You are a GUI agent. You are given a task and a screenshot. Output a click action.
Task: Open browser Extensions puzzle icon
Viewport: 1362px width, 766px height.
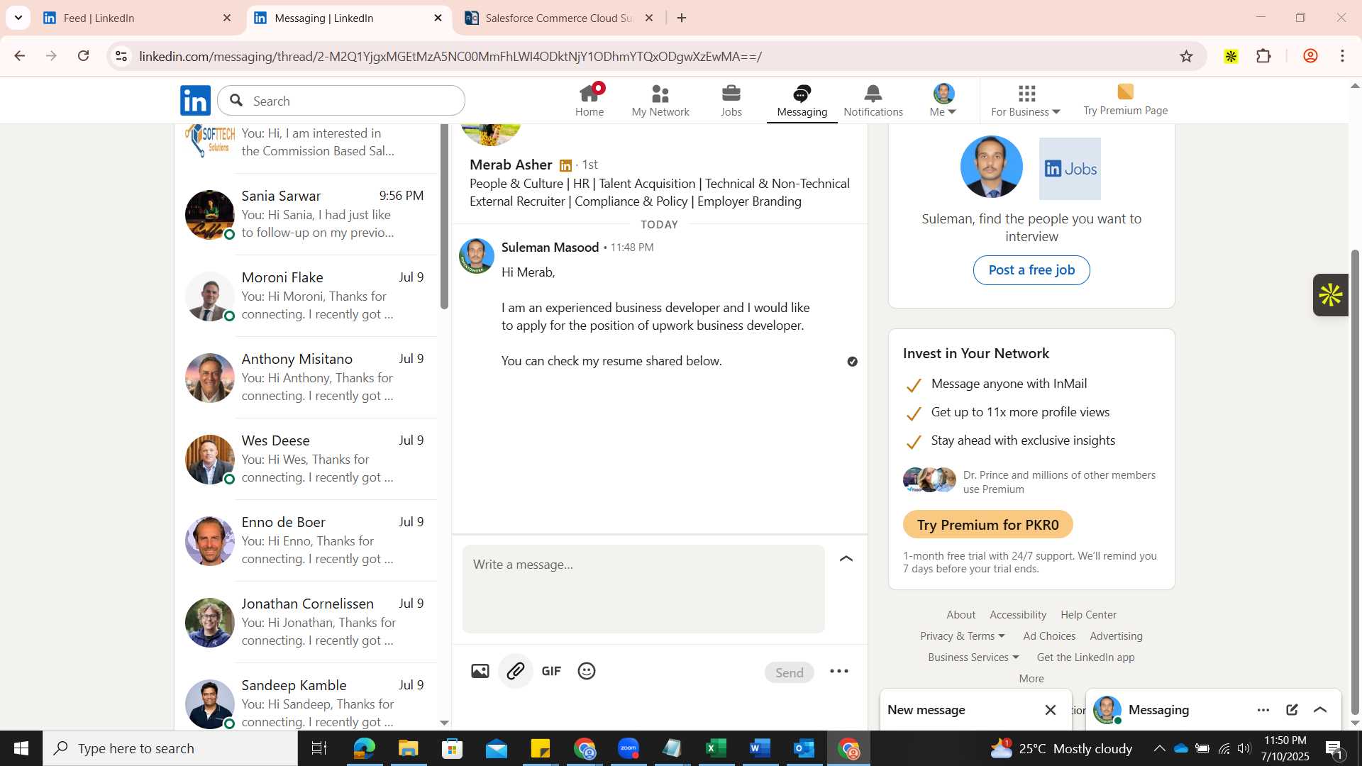[1263, 56]
